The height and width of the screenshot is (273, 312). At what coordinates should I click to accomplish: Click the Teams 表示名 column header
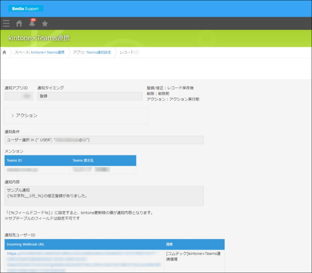[103, 160]
